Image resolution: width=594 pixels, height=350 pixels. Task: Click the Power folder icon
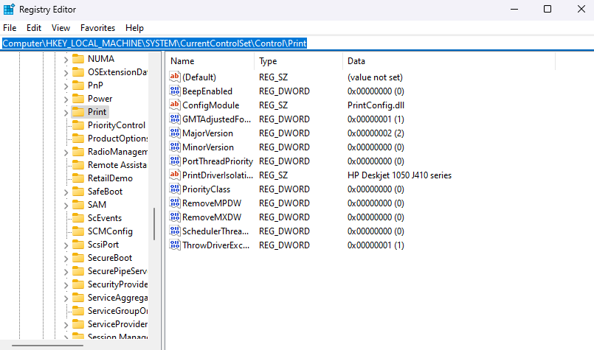pos(78,99)
